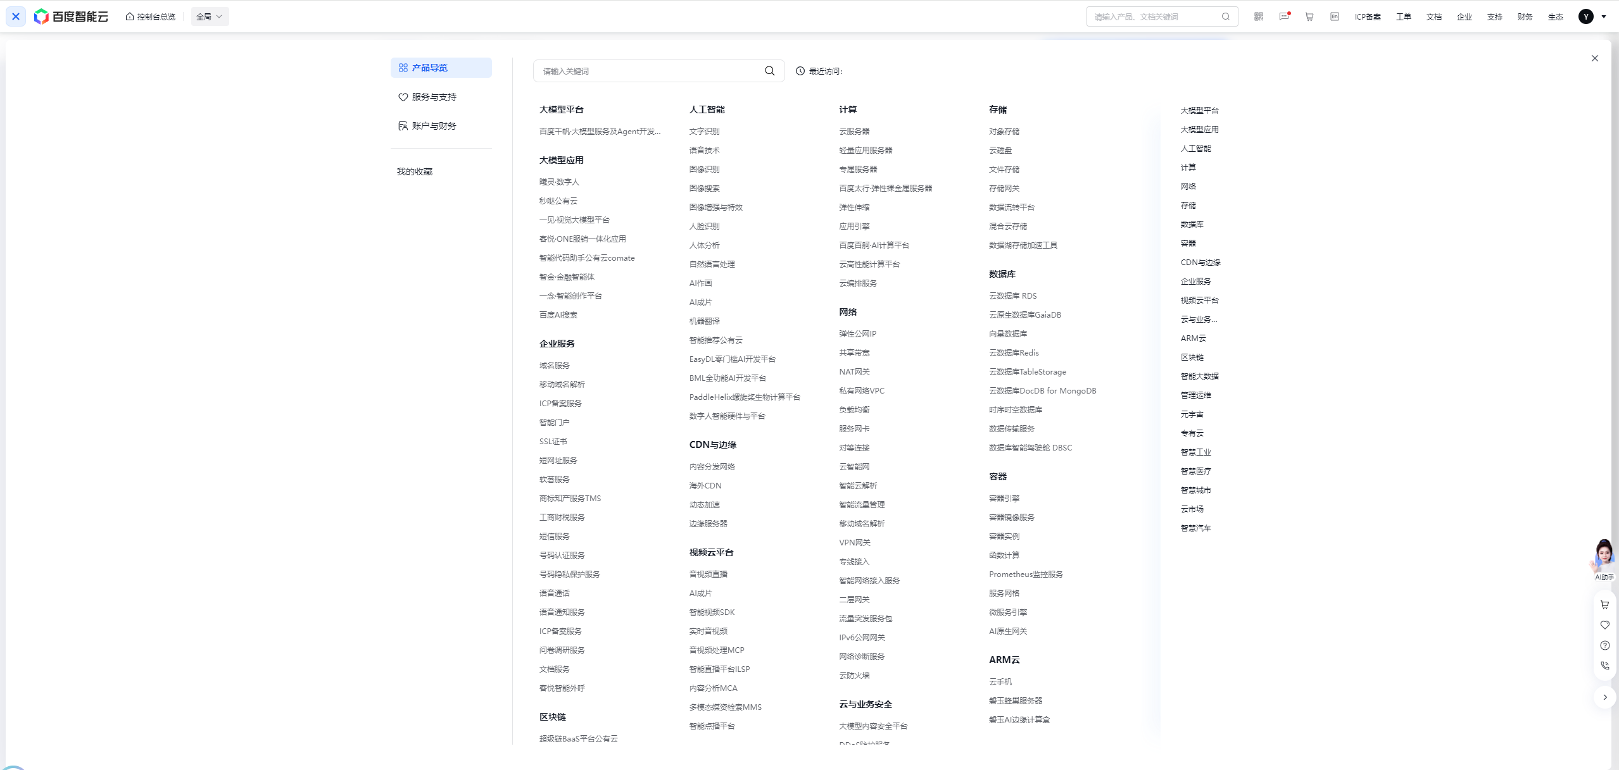Open ICP备案 in the top bar
Image resolution: width=1619 pixels, height=770 pixels.
1368,17
